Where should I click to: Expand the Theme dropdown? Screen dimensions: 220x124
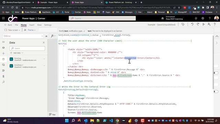click(35, 30)
